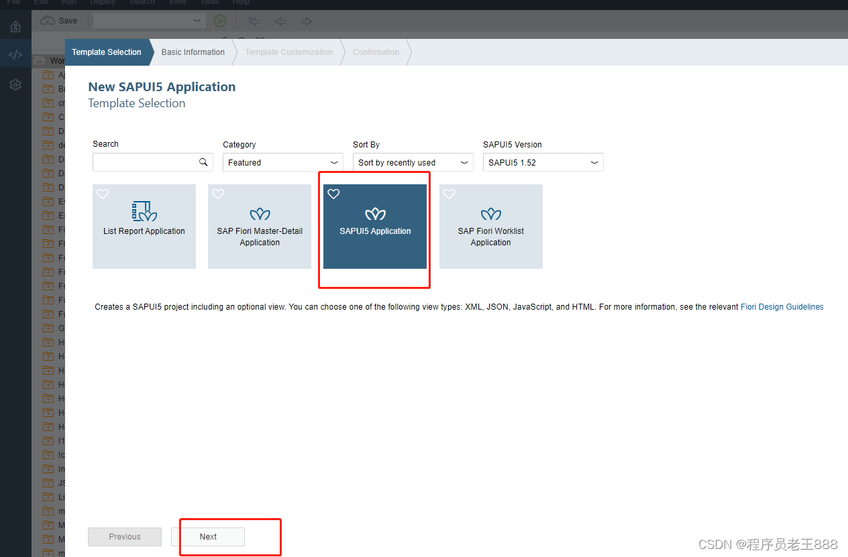Select SAP Fiori Worklist Application template
The width and height of the screenshot is (848, 557).
pos(491,227)
